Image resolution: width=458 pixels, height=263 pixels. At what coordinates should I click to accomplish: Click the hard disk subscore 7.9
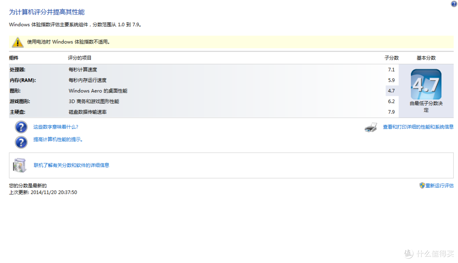pyautogui.click(x=391, y=112)
